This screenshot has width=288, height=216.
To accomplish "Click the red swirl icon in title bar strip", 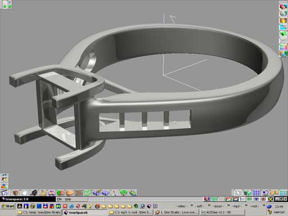I will pyautogui.click(x=263, y=199).
